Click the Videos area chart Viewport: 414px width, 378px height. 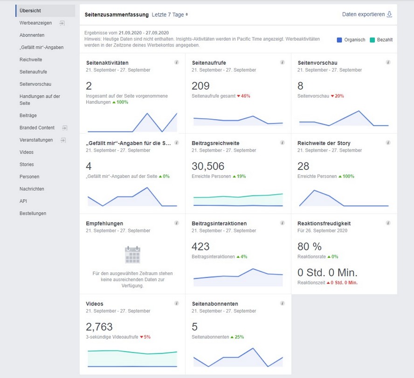[132, 358]
